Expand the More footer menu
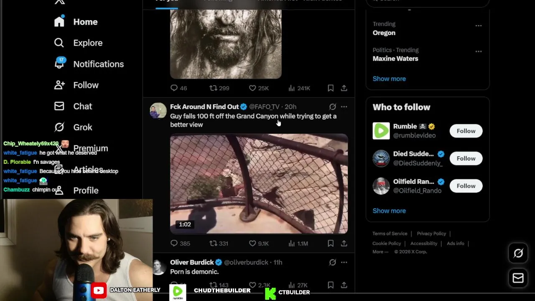This screenshot has height=301, width=535. click(x=380, y=252)
